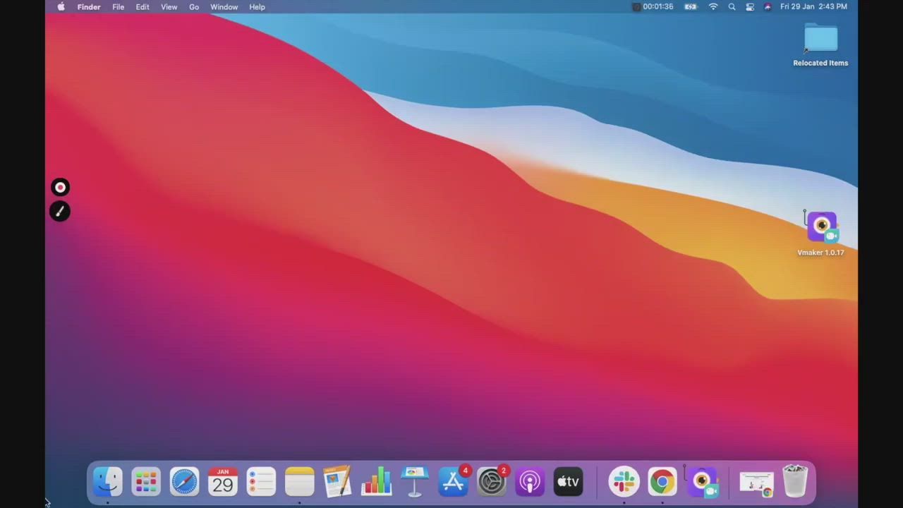The height and width of the screenshot is (508, 903).
Task: Open App Store with 4 badge
Action: coord(453,482)
